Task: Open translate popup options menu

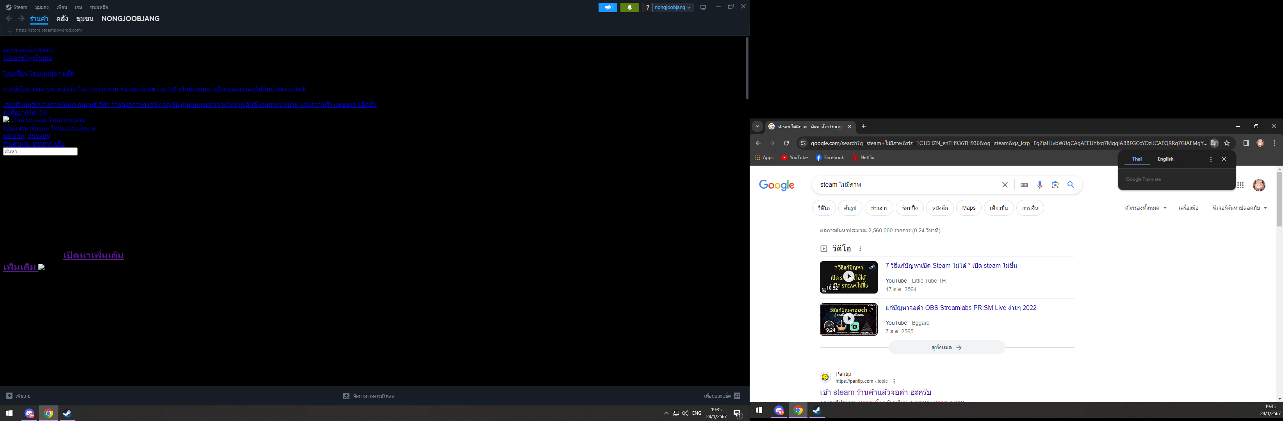Action: point(1211,159)
